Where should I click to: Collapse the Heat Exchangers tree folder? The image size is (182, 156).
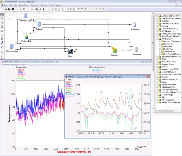(157, 39)
